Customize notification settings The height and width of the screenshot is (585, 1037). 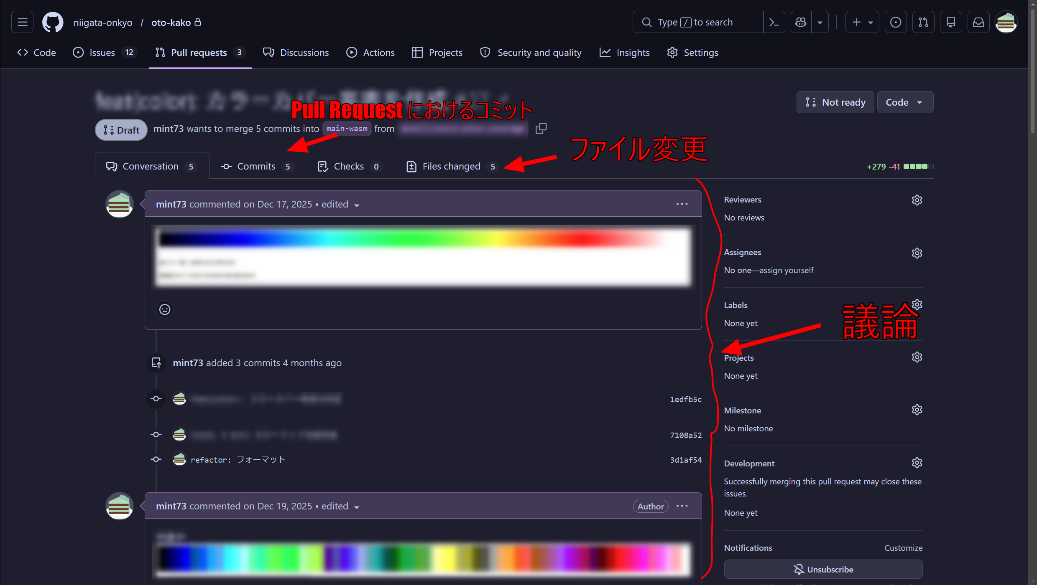(x=903, y=548)
